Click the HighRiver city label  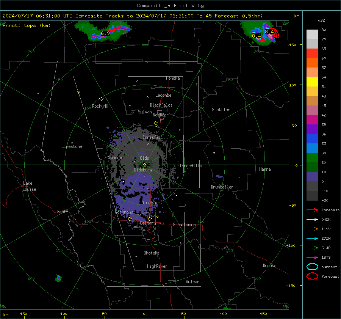tap(157, 266)
